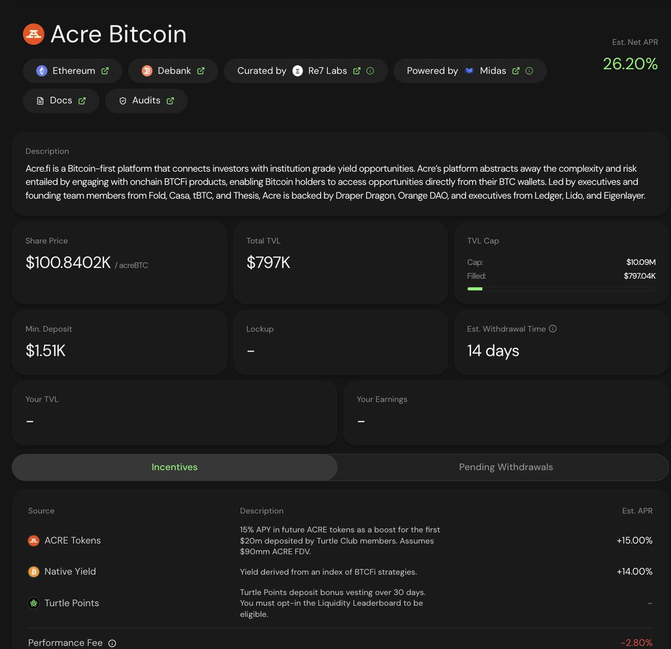Open the Curated by Re7 Labs link
Image resolution: width=671 pixels, height=649 pixels.
[x=306, y=71]
